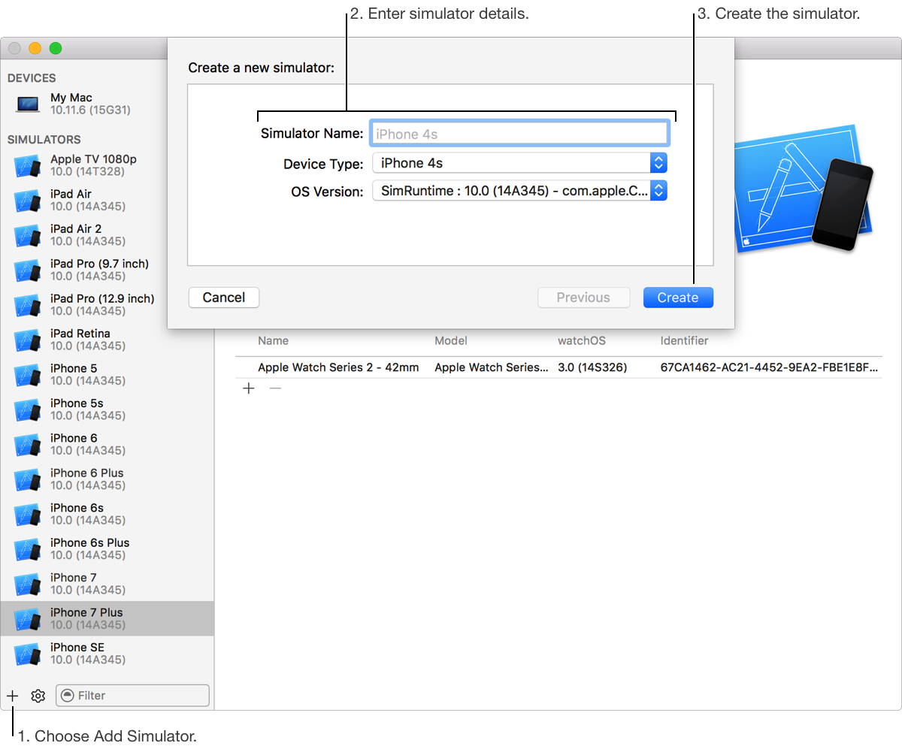Click the iPhone 7 simulator icon
Image resolution: width=902 pixels, height=749 pixels.
pos(27,584)
